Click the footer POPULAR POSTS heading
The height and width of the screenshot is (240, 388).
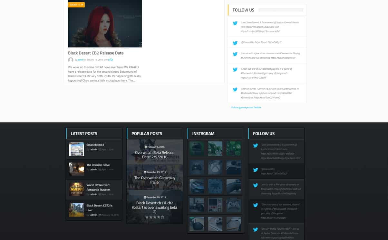point(147,134)
